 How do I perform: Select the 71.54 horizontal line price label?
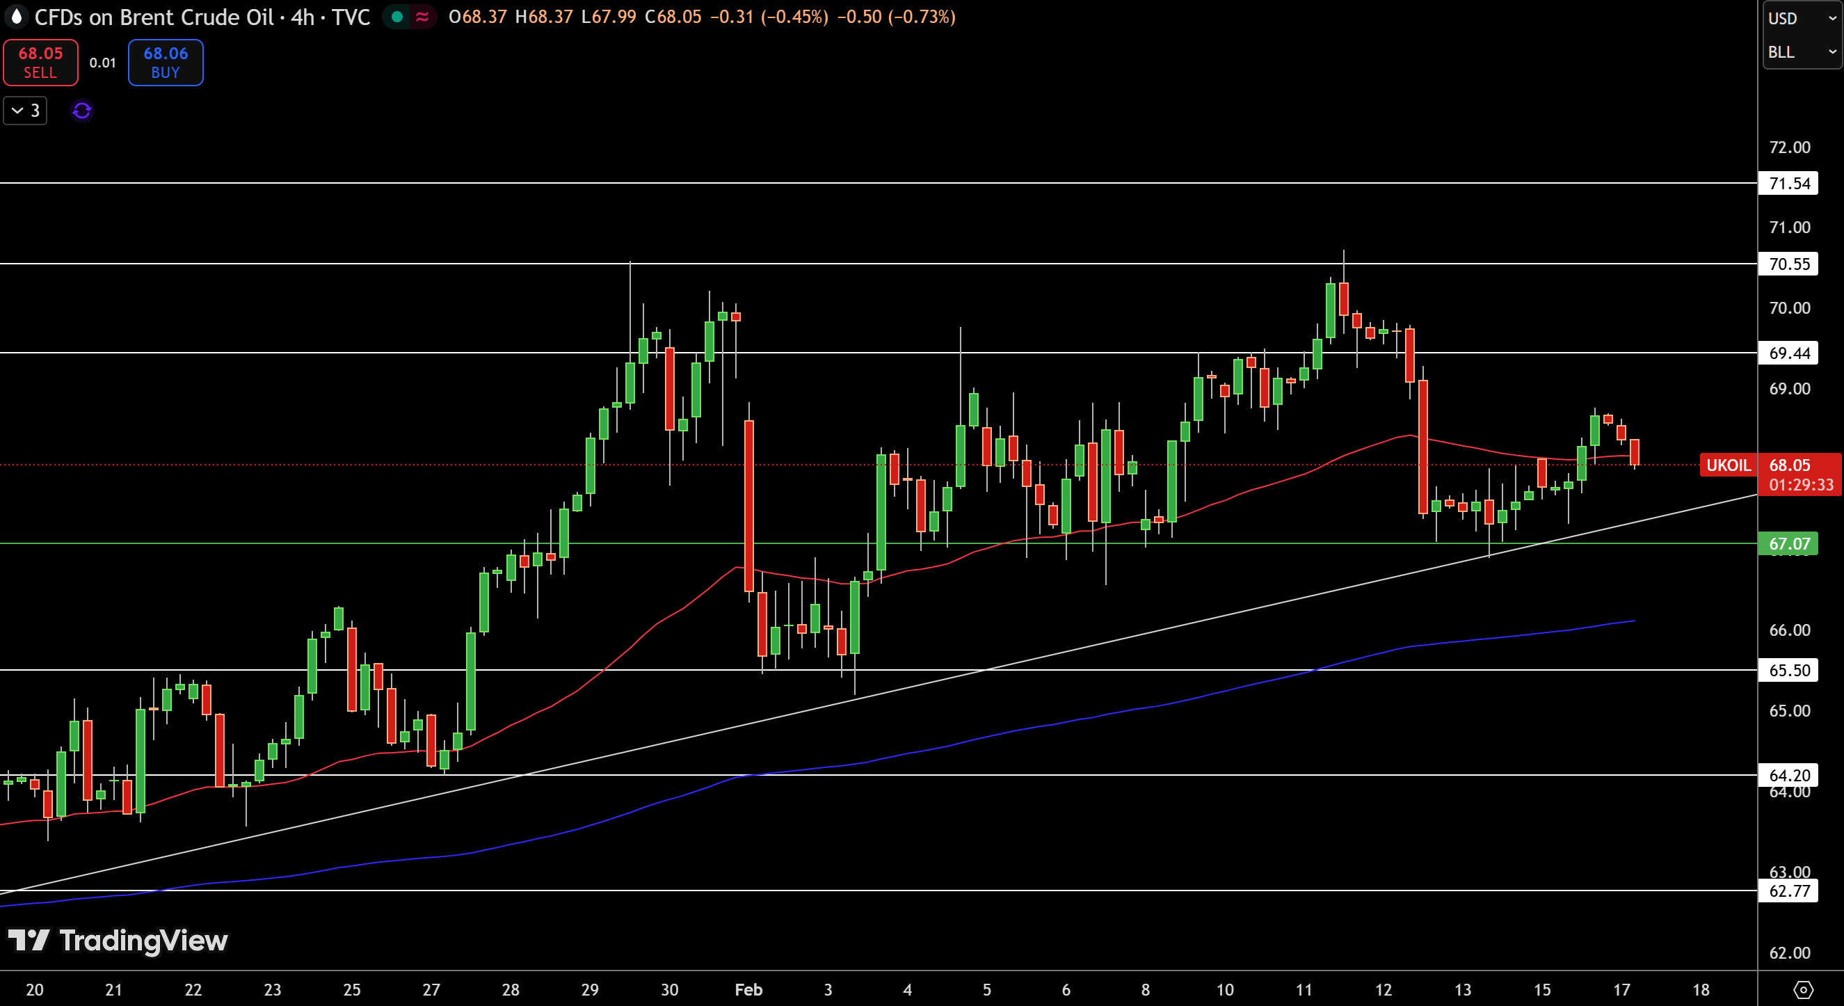(1789, 184)
